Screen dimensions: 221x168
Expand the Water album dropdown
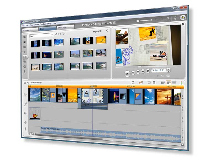click(x=52, y=35)
